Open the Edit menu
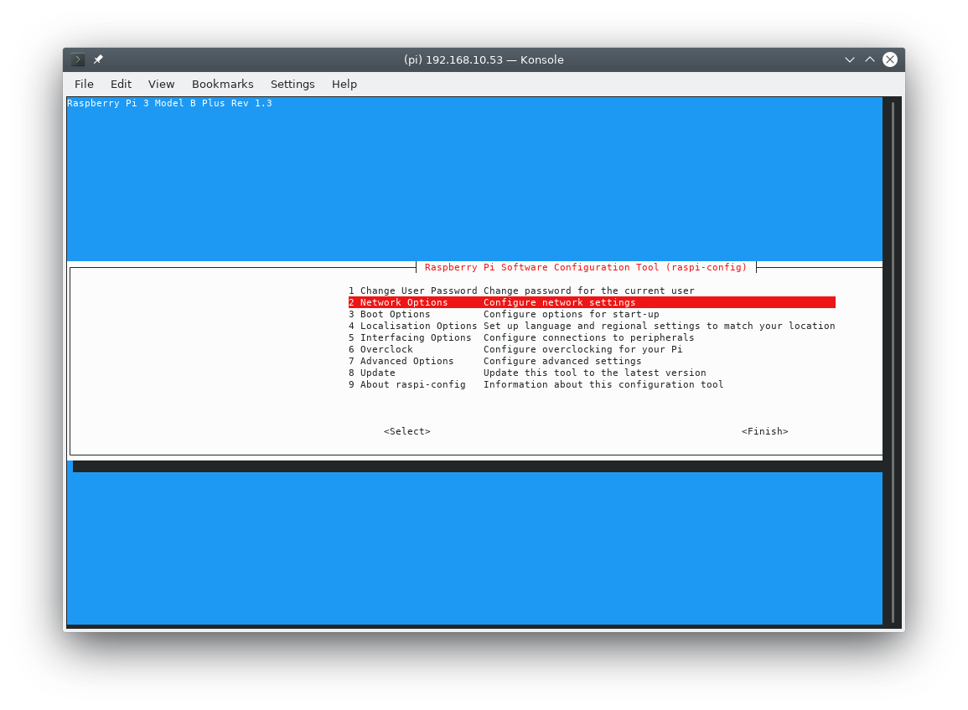The height and width of the screenshot is (710, 968). pos(121,85)
